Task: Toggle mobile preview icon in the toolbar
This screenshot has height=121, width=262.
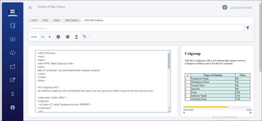Action: click(76, 37)
